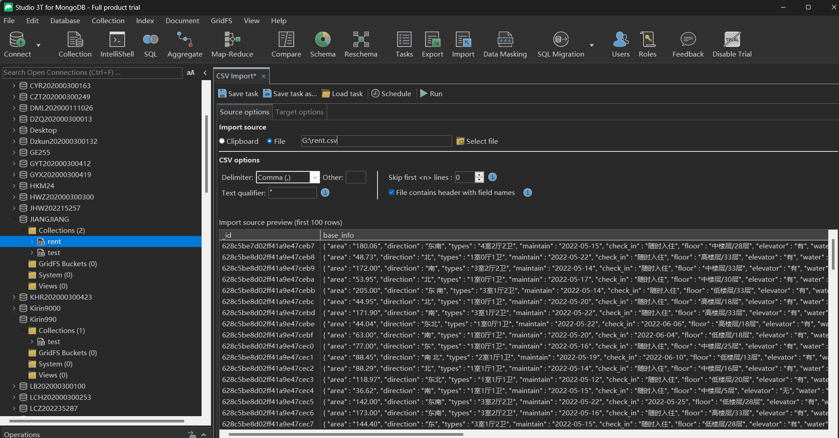Screen dimensions: 839x438
Task: Open the Compare tool
Action: (x=286, y=45)
